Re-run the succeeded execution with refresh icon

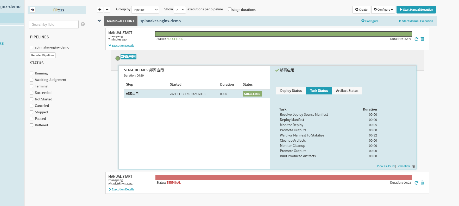[x=416, y=39]
